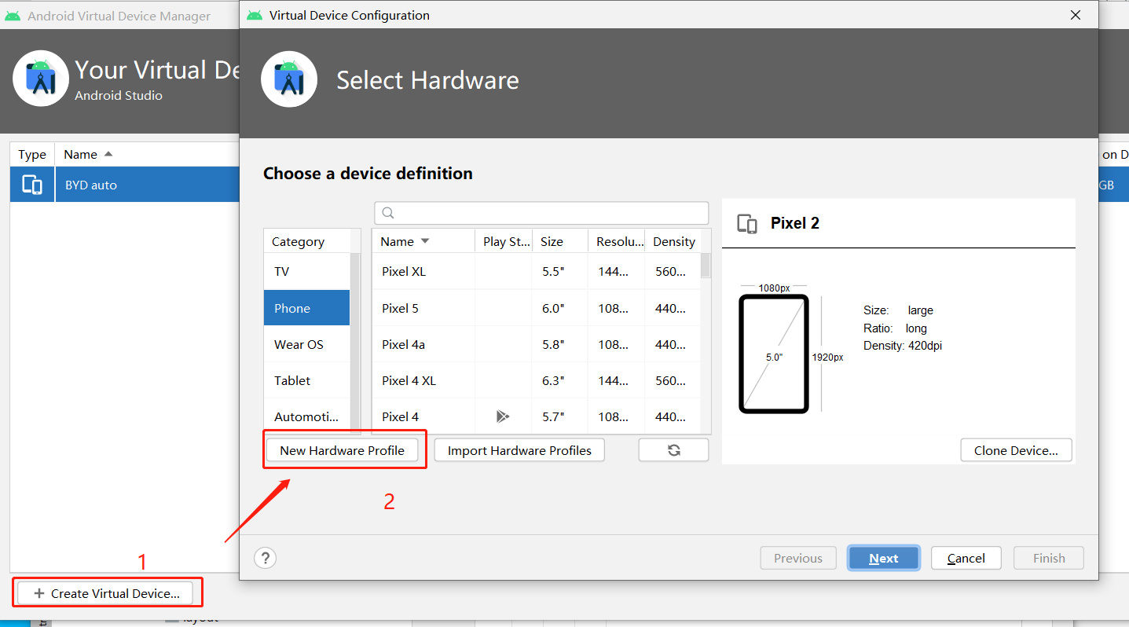1129x627 pixels.
Task: Click the Android Studio logo in Select Hardware header
Action: pyautogui.click(x=289, y=79)
